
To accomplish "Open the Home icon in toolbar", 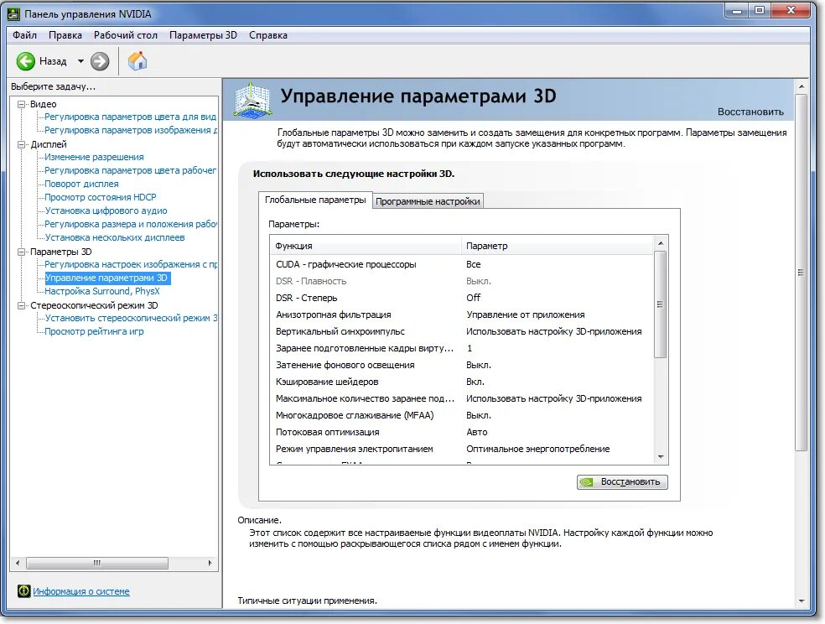I will pyautogui.click(x=137, y=61).
